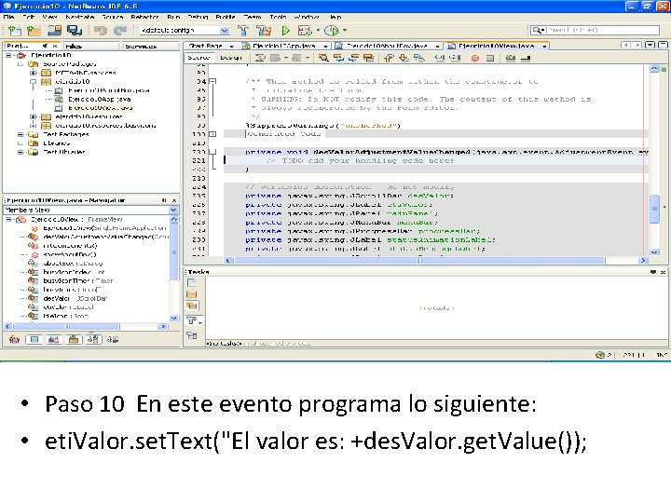The image size is (671, 503).
Task: Open the Tools menu
Action: click(278, 17)
